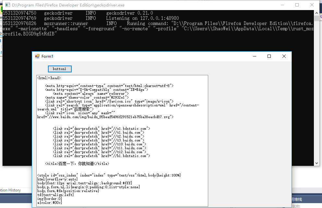Click the button1 button in Form1
The height and width of the screenshot is (208, 322).
[60, 69]
